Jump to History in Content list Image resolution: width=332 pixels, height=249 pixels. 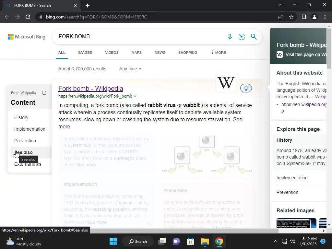click(x=21, y=117)
